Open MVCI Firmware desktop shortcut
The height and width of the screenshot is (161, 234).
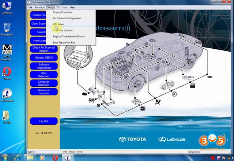(x=7, y=53)
